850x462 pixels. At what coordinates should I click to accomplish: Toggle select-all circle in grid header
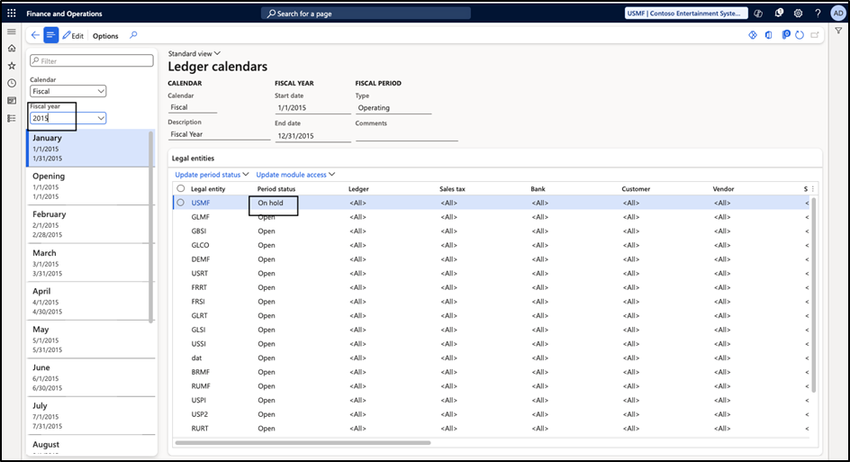[x=181, y=189]
